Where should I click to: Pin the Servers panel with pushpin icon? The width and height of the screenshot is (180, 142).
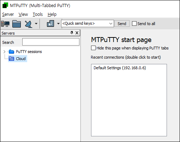72,32
